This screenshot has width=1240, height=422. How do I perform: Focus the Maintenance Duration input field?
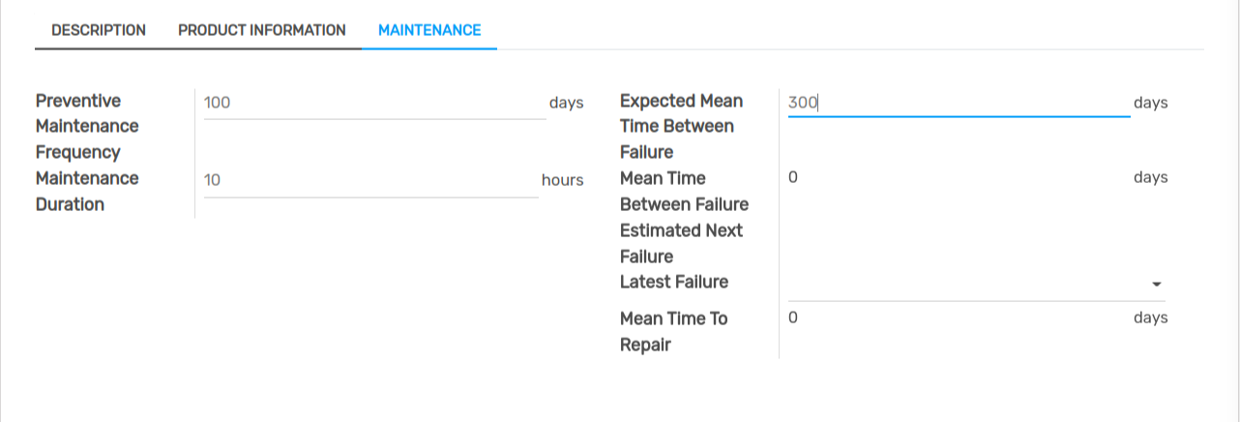pyautogui.click(x=370, y=180)
